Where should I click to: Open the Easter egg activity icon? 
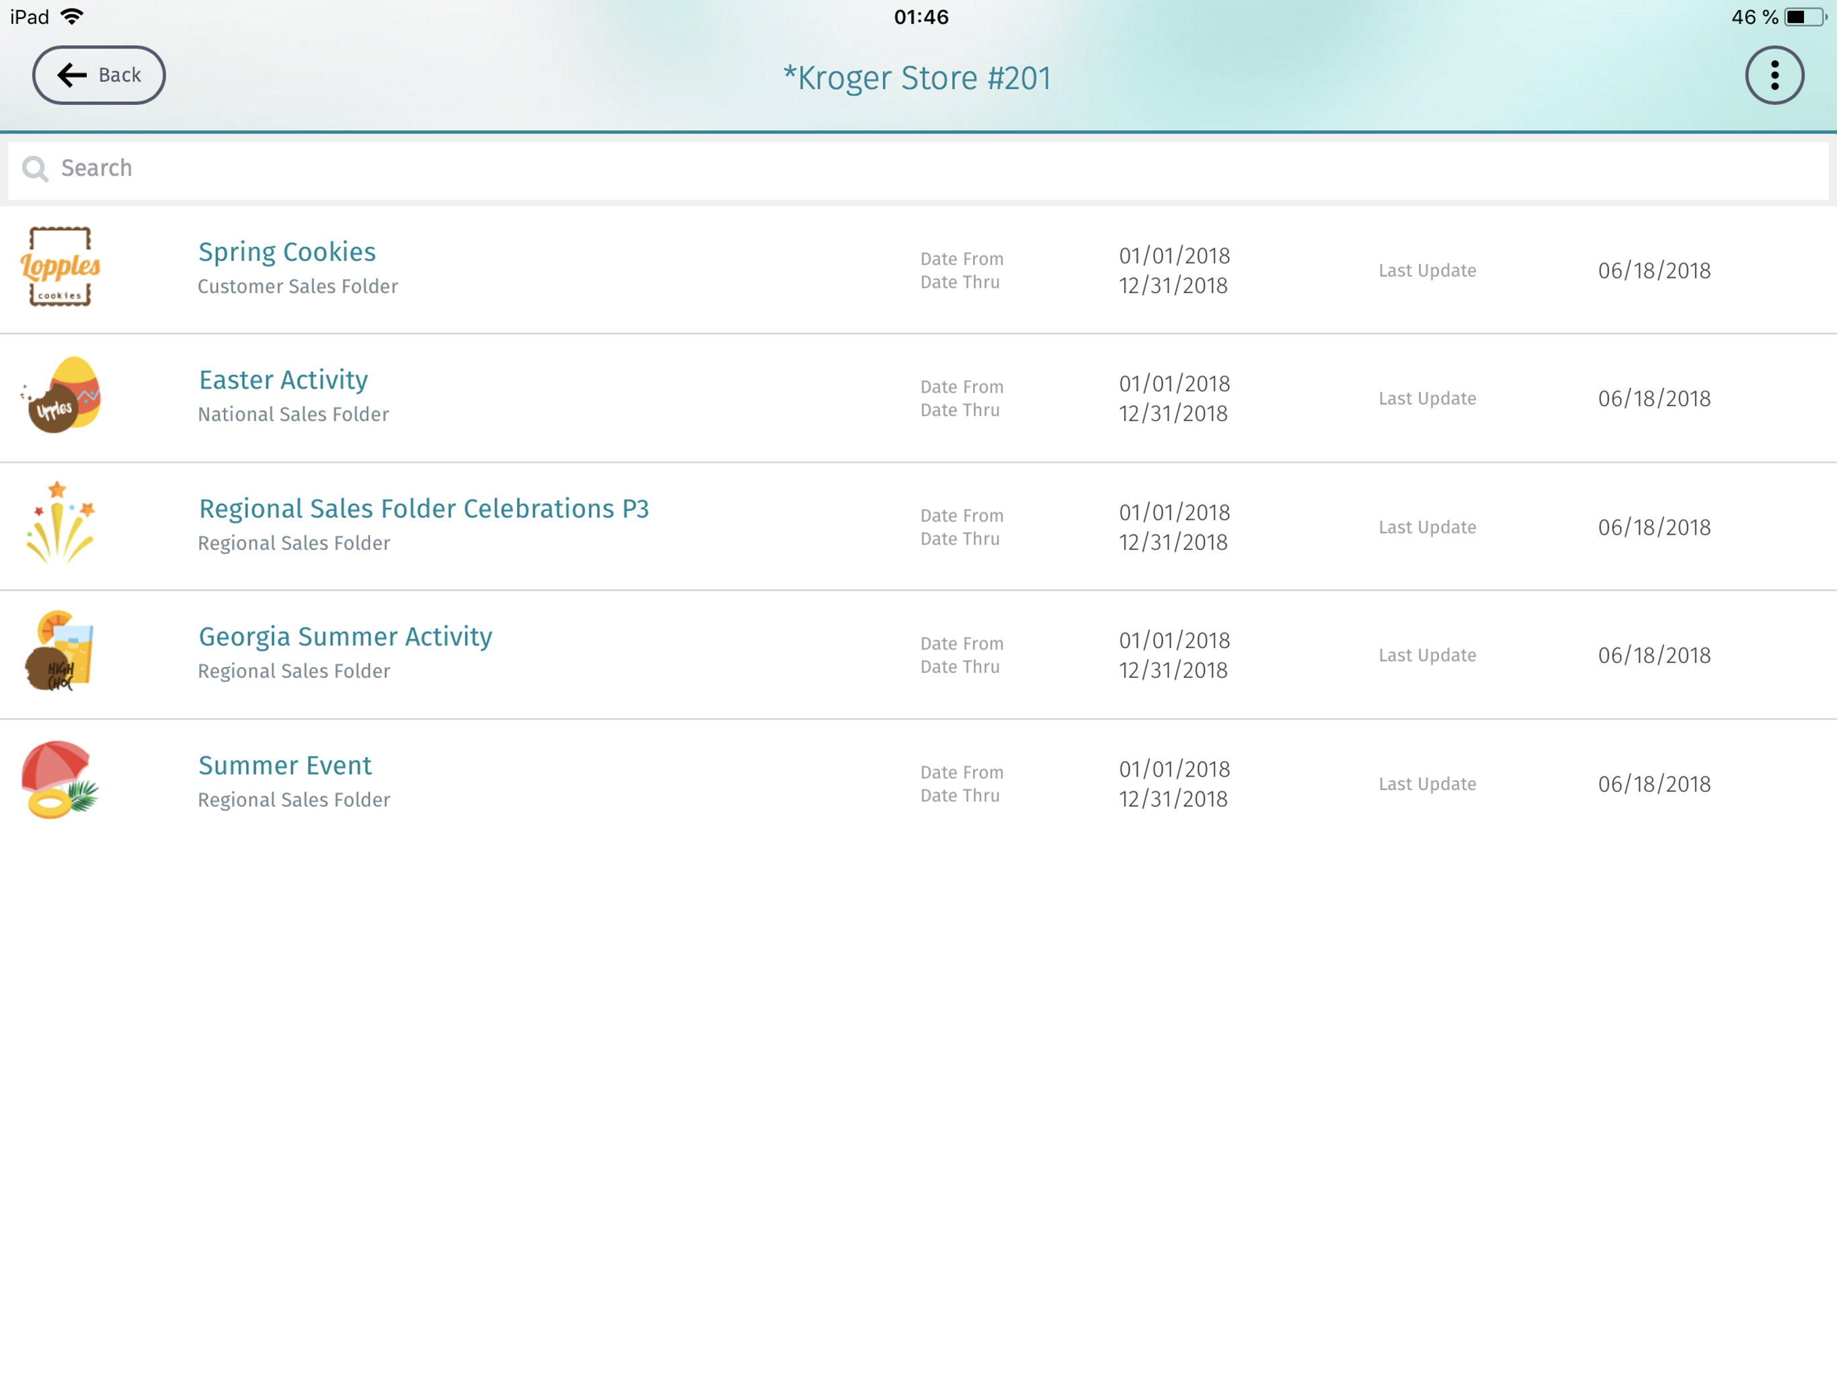coord(61,395)
